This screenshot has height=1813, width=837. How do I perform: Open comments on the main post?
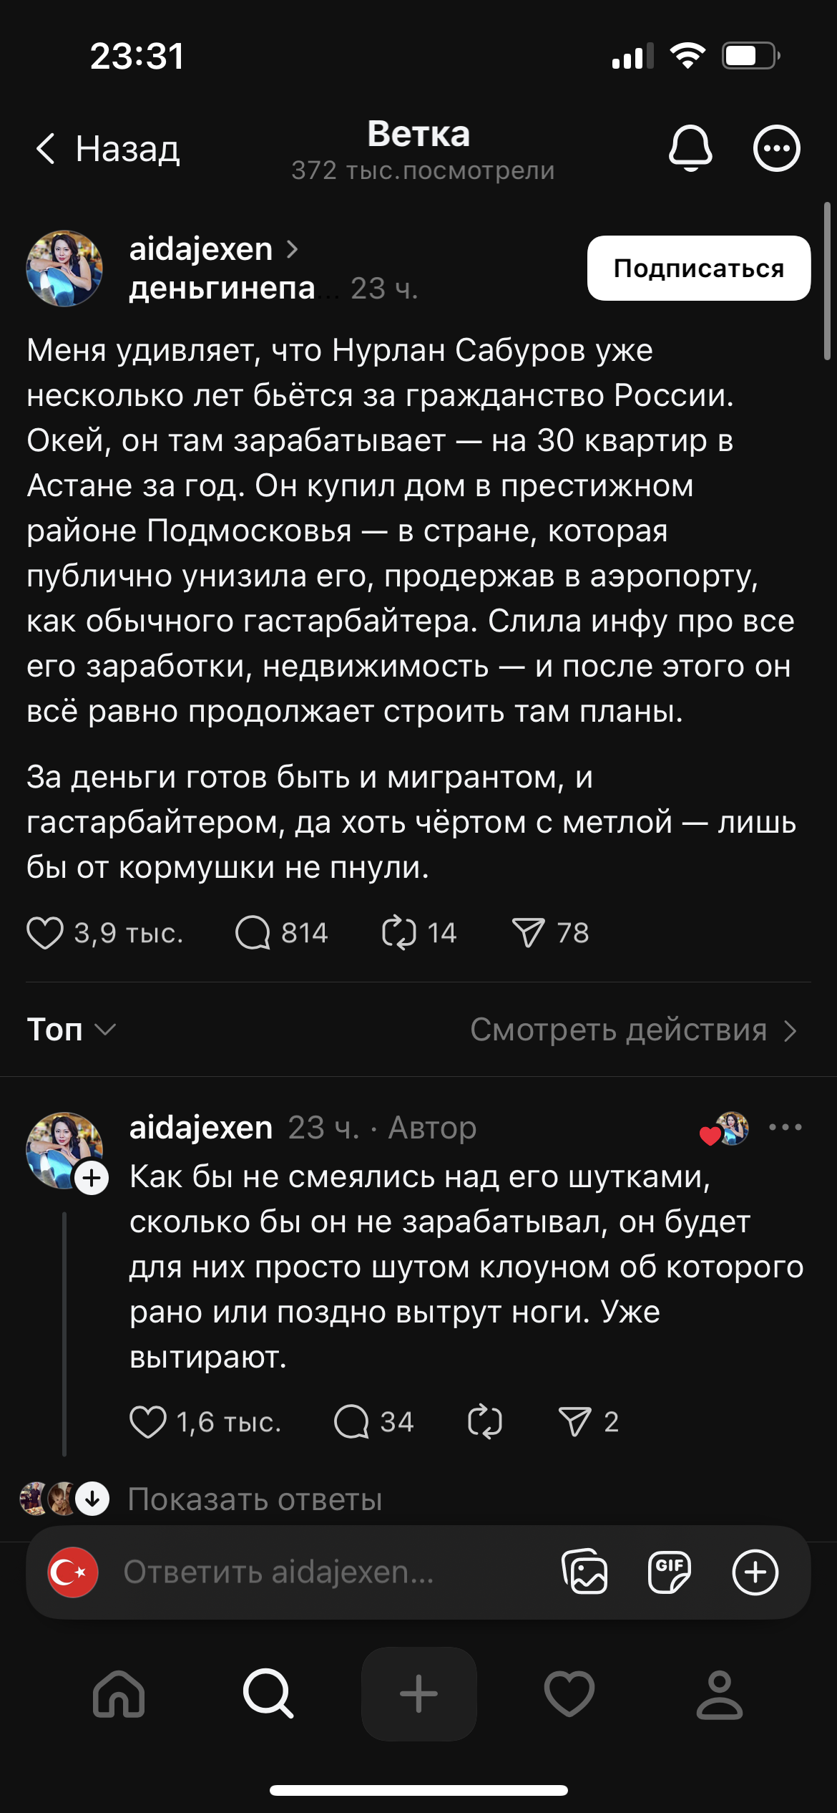(x=253, y=933)
